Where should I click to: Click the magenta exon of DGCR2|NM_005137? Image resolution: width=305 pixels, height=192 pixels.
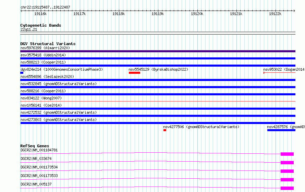coord(287,188)
